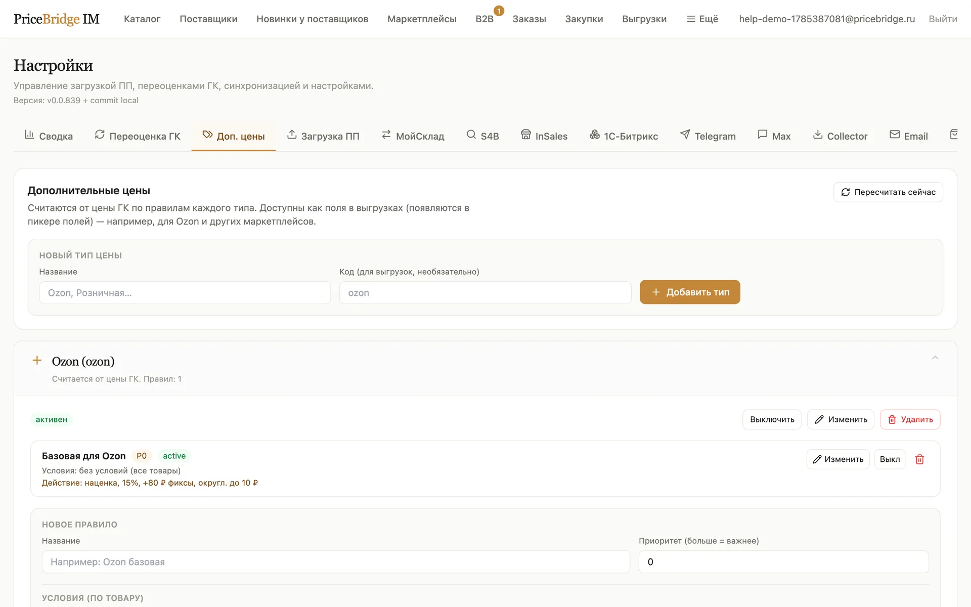Viewport: 971px width, 607px height.
Task: Open the Telegram settings tab
Action: click(x=708, y=136)
